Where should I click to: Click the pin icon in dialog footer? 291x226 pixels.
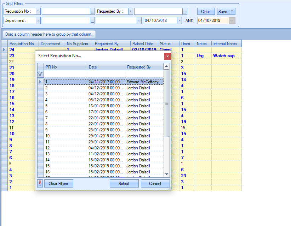click(40, 183)
